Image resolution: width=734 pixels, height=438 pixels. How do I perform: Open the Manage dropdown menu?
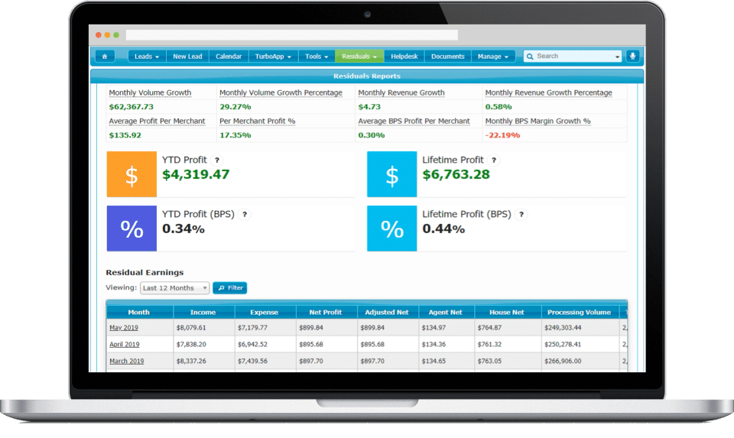[493, 56]
